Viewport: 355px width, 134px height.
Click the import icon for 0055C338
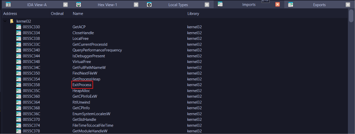(x=19, y=39)
